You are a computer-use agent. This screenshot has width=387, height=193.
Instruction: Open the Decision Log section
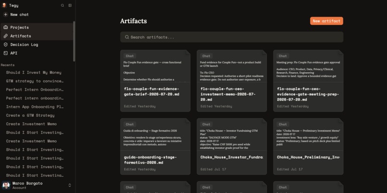37,45
